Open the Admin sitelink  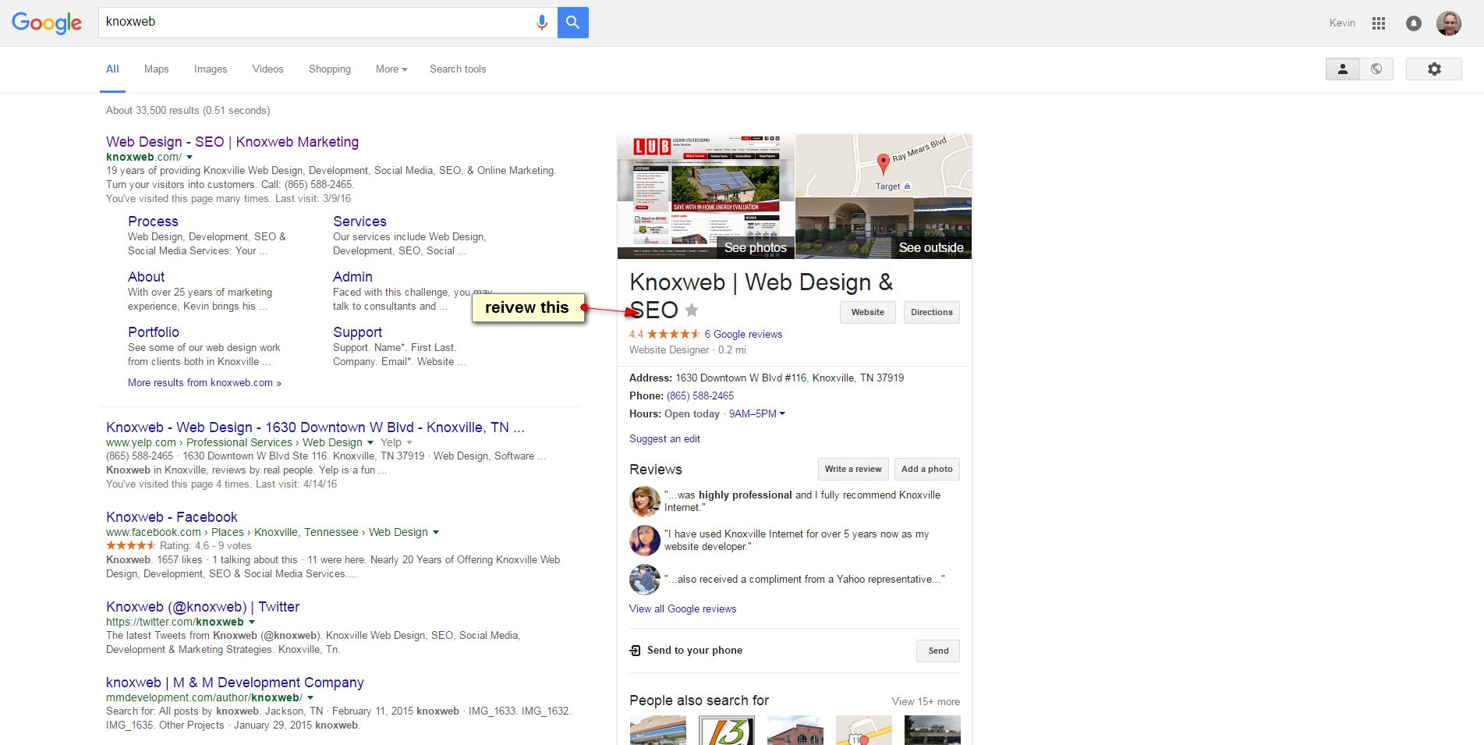[352, 277]
